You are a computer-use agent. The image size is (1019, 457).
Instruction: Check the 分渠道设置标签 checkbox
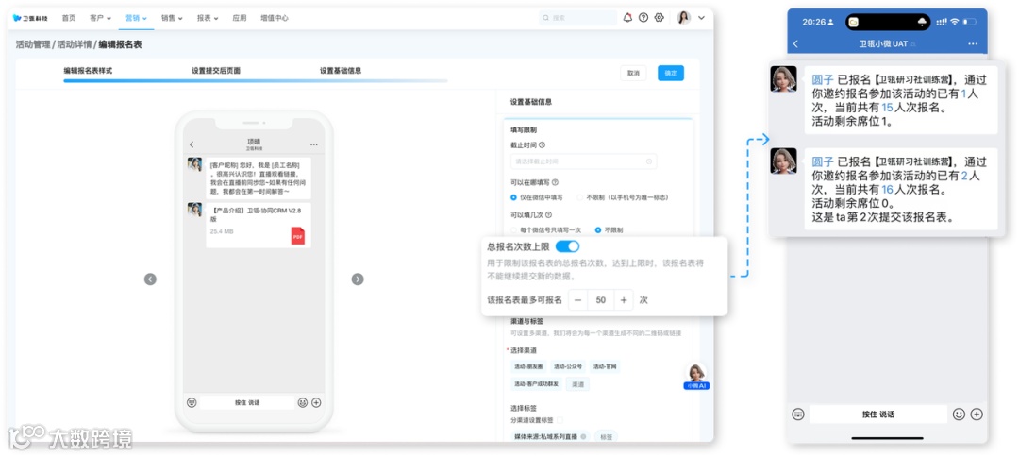click(560, 420)
